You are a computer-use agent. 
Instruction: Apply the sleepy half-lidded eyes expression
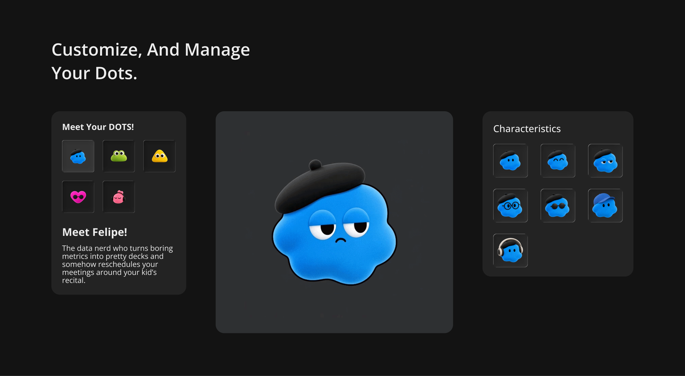[x=605, y=161]
